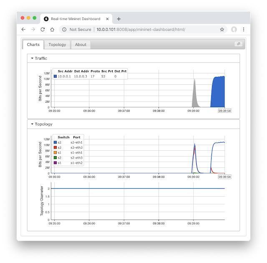Image resolution: width=267 pixels, height=263 pixels.
Task: Click the green swatch for s2-eth3
Action: click(55, 157)
